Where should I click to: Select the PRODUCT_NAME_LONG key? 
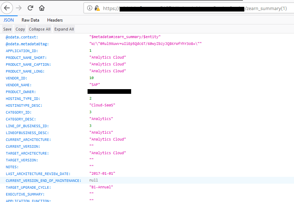pos(25,71)
